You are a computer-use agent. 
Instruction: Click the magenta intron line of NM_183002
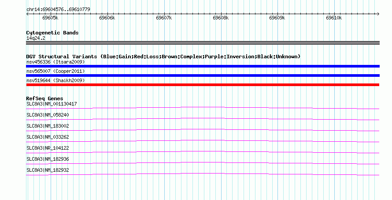pos(203,129)
